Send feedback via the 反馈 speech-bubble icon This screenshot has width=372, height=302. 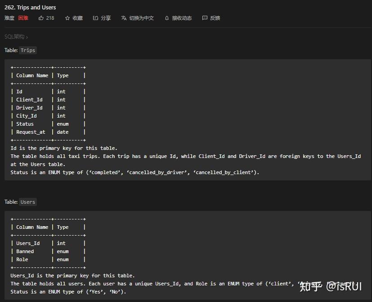pos(205,18)
